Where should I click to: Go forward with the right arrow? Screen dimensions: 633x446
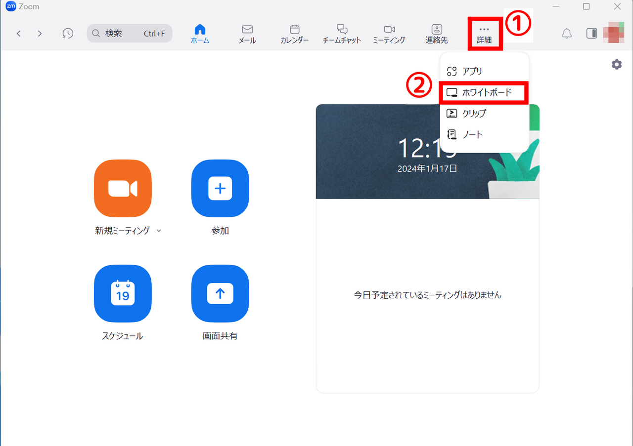(x=40, y=34)
